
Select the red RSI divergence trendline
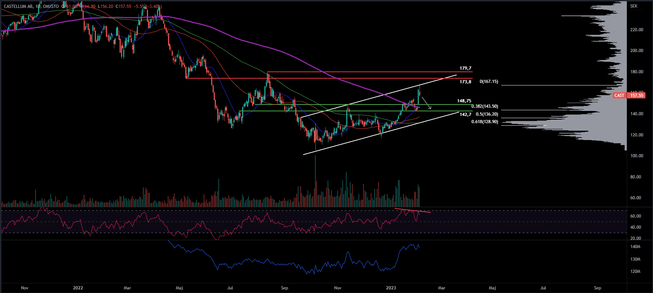(412, 210)
